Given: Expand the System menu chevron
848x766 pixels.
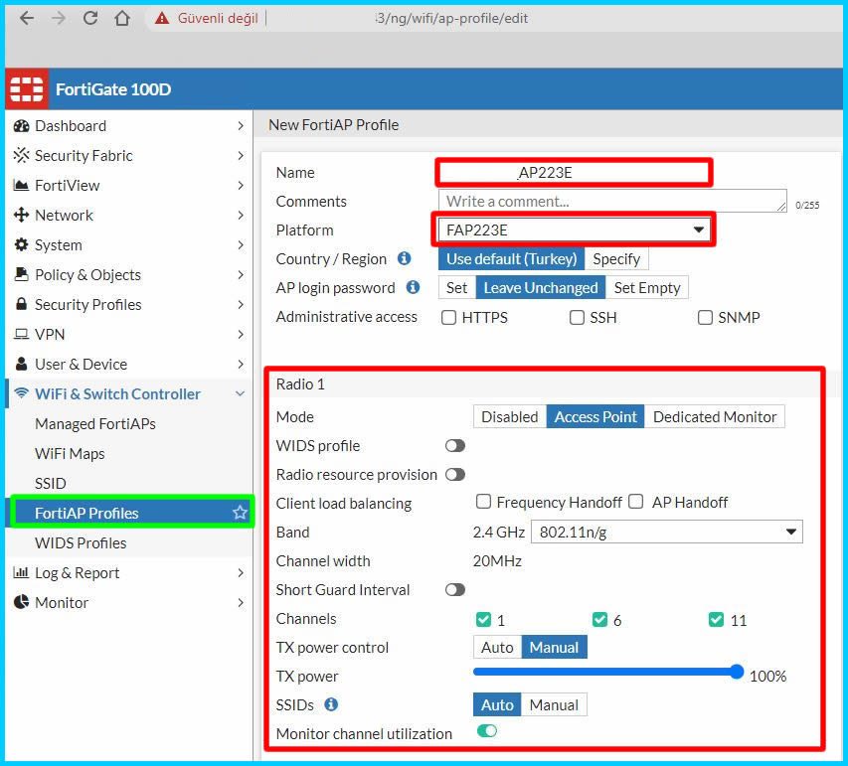Looking at the screenshot, I should click(x=241, y=244).
